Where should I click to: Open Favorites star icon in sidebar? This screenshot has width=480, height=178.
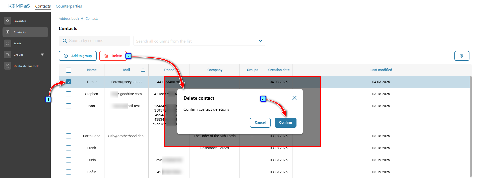pyautogui.click(x=8, y=21)
